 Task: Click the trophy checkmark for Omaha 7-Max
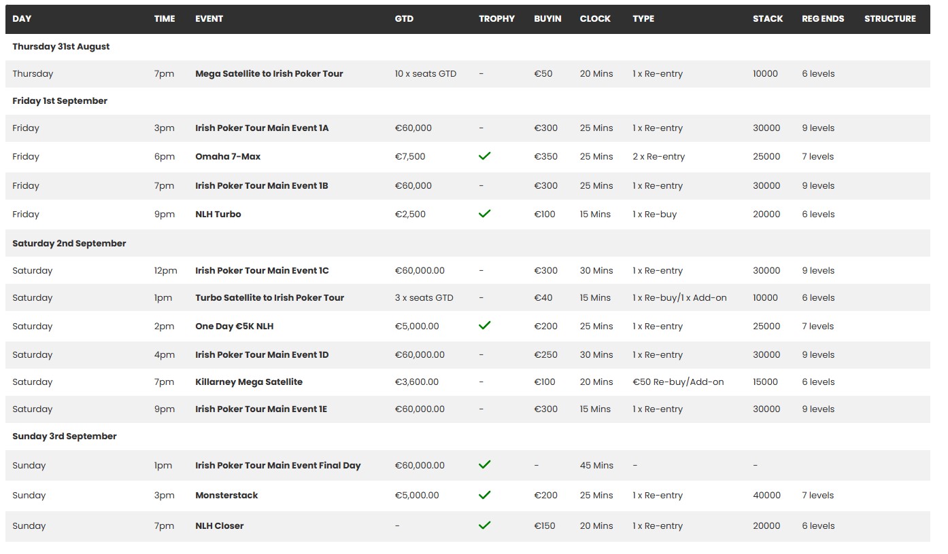click(x=484, y=156)
